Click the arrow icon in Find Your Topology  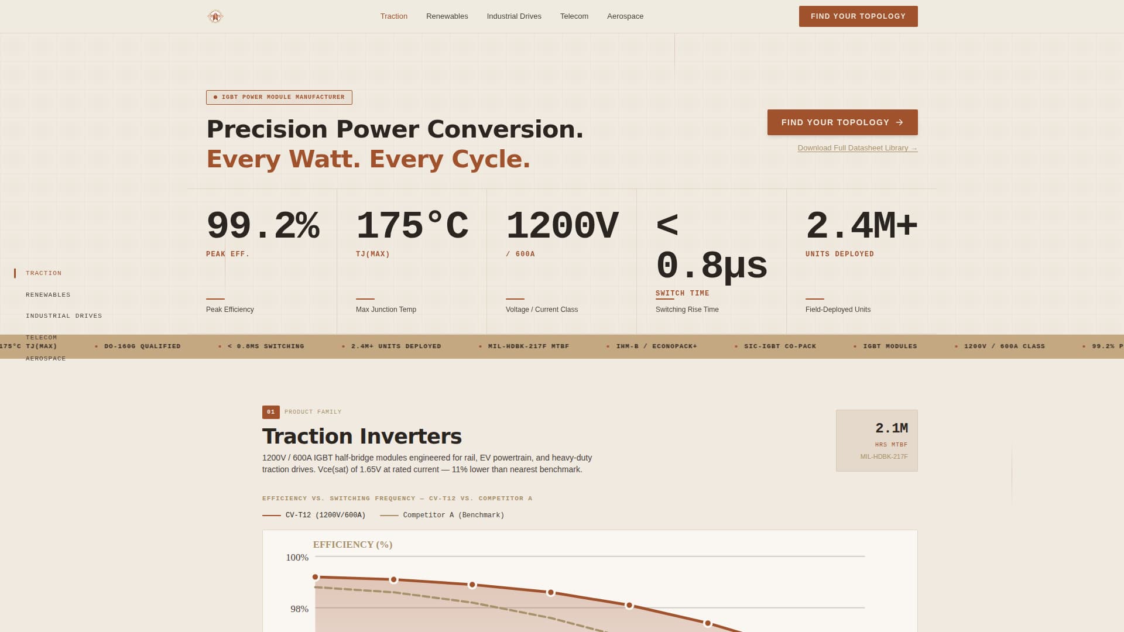(900, 122)
